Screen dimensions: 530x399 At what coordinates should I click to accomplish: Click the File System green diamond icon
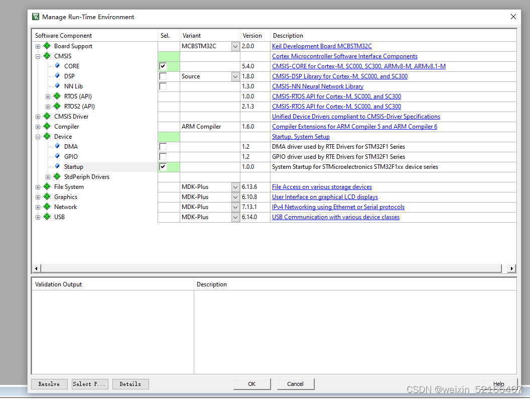[47, 186]
